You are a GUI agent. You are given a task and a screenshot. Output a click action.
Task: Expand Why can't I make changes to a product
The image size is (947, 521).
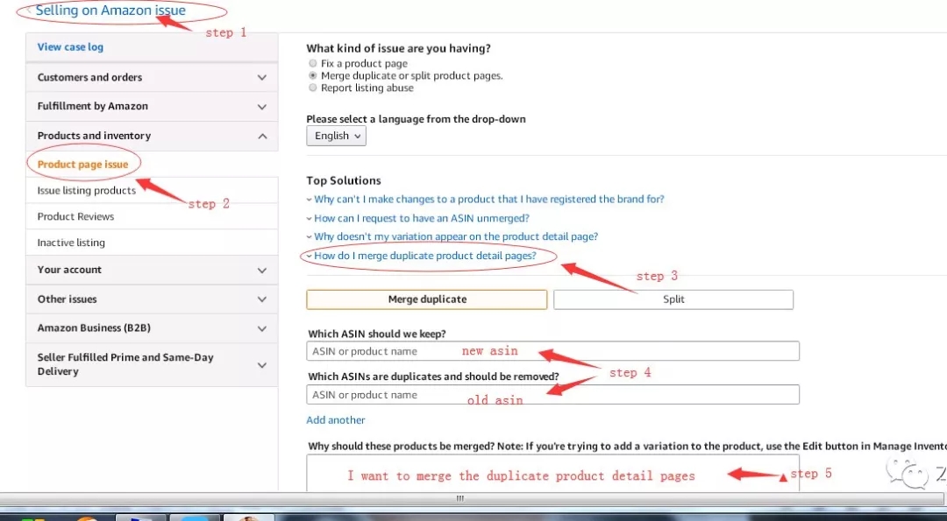pyautogui.click(x=488, y=199)
